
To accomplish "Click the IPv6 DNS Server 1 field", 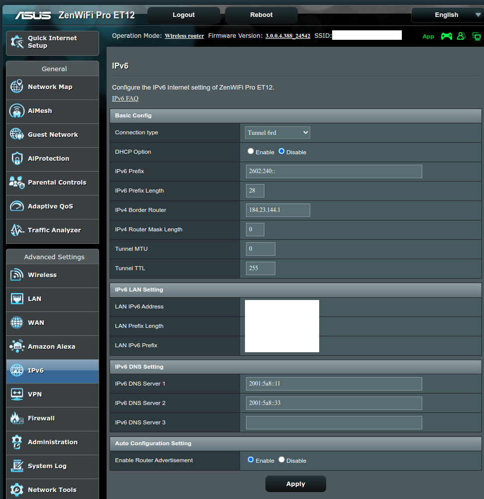I will tap(334, 384).
